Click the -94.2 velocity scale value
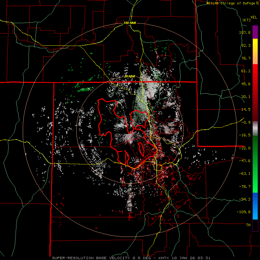 click(245, 199)
